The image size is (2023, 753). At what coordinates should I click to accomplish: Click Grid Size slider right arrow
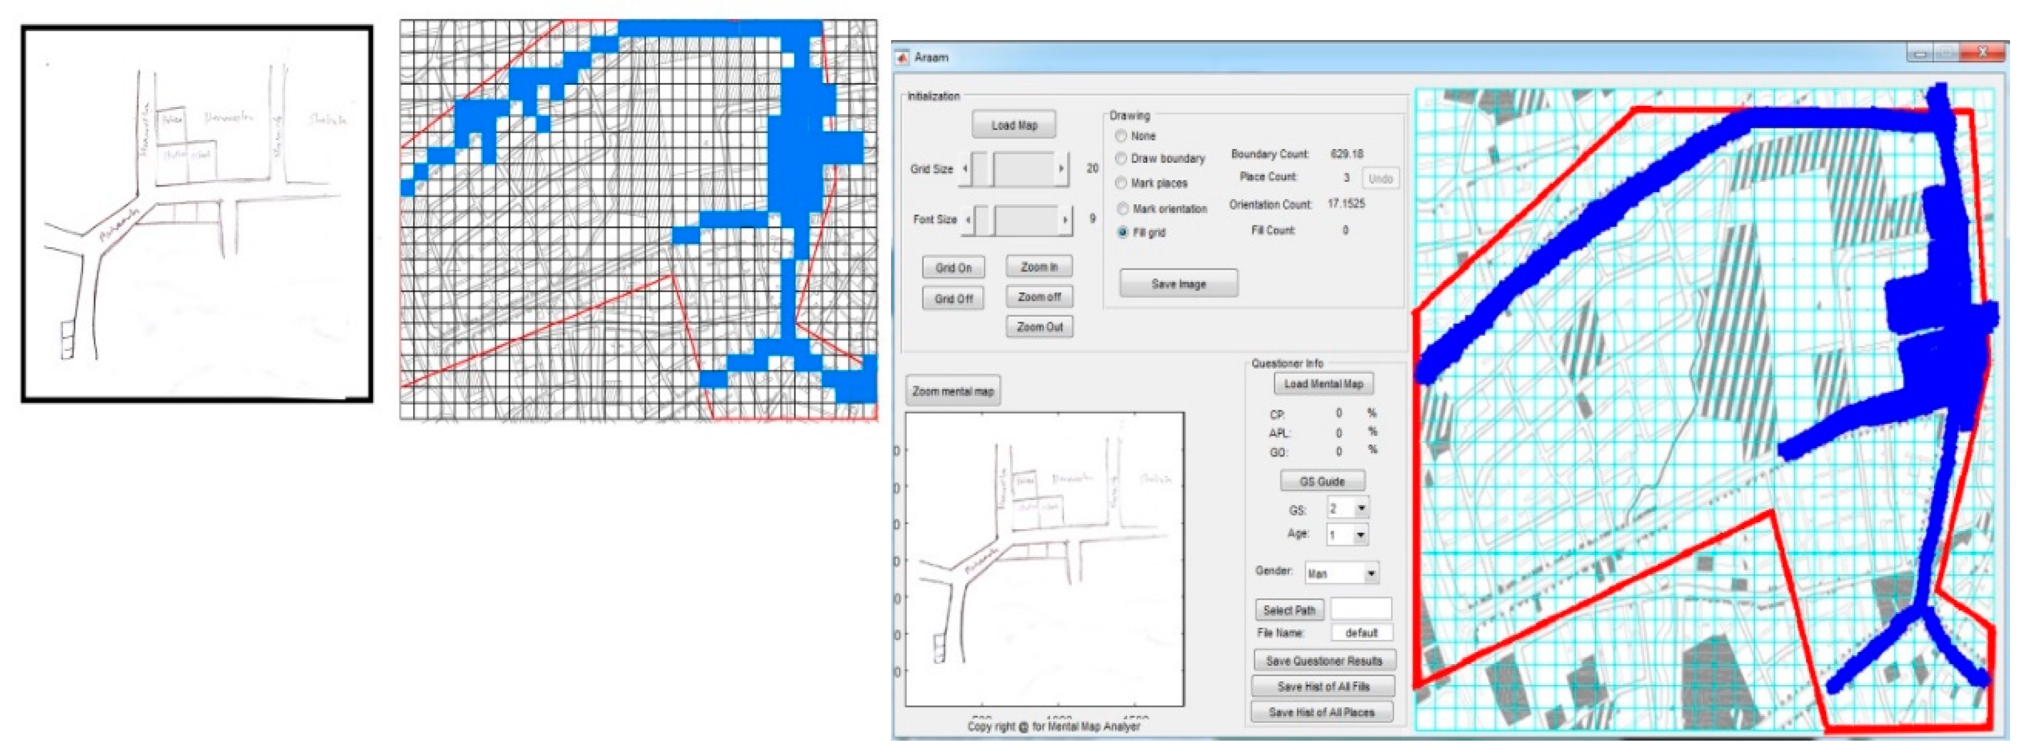click(x=1062, y=168)
